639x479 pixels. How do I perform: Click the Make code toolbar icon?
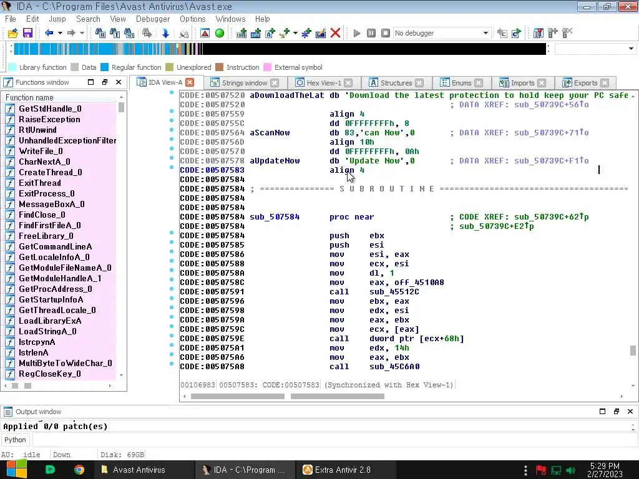coord(241,33)
